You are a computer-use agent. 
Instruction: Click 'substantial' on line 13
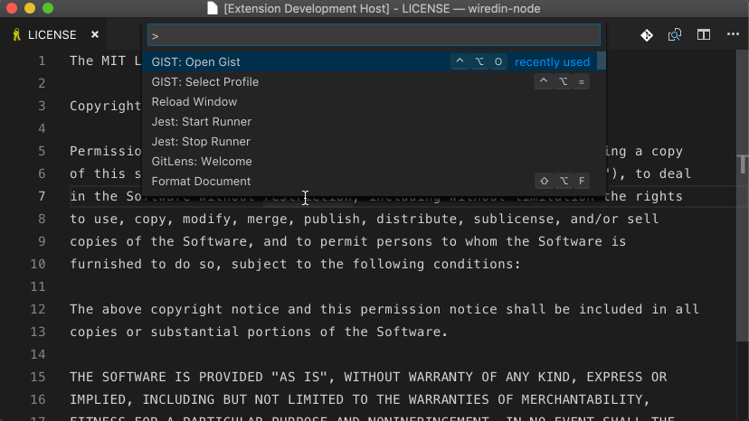(x=194, y=332)
